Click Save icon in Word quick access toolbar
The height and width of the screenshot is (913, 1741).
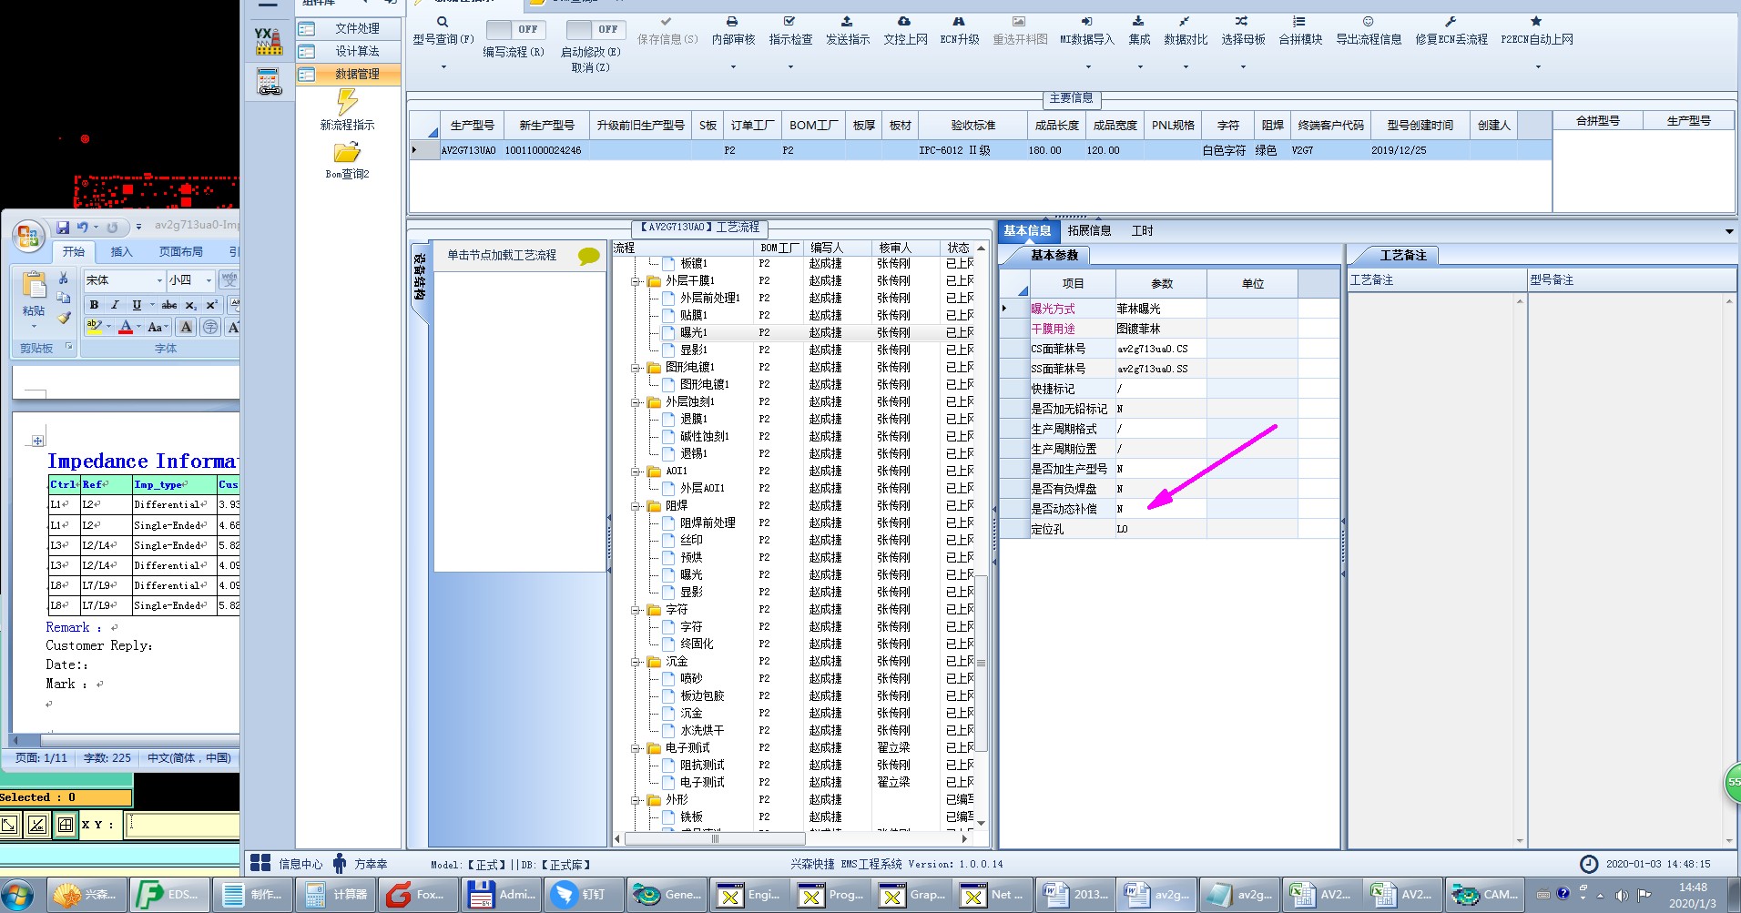tap(63, 227)
